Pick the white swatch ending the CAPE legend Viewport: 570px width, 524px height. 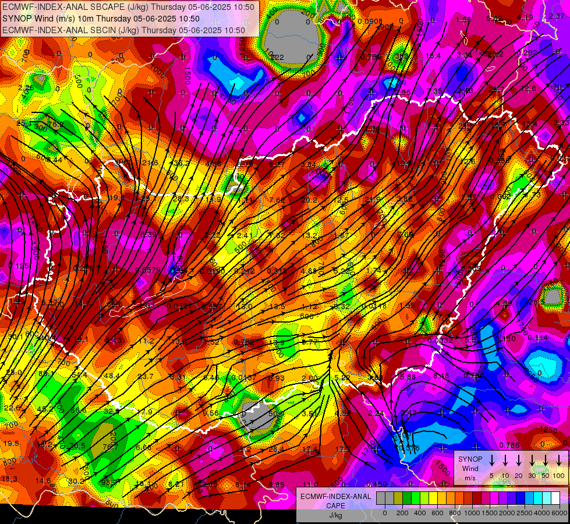555,498
